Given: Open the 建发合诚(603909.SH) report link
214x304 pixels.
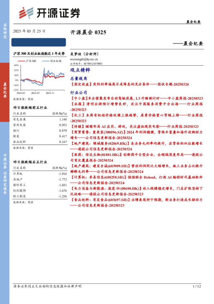Looking at the screenshot, I should (x=137, y=169).
